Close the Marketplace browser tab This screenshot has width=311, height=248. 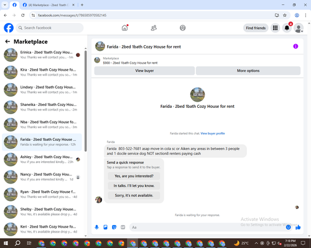click(x=73, y=5)
